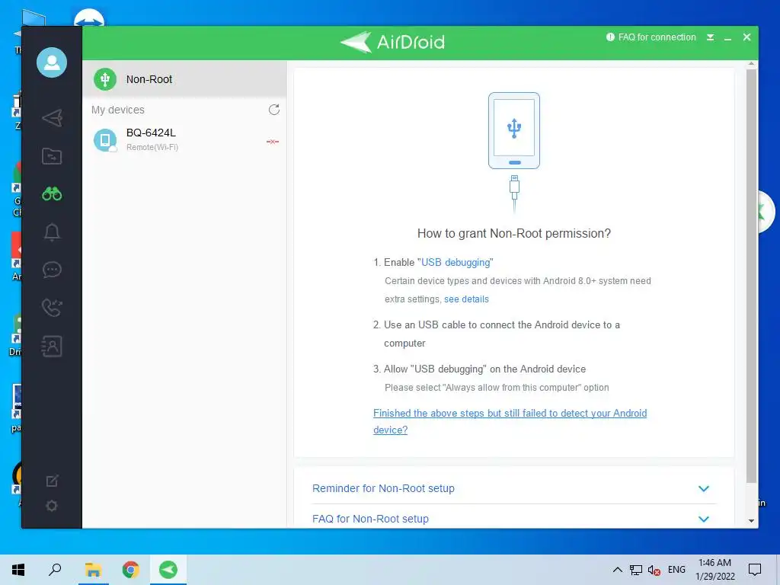This screenshot has height=585, width=780.
Task: Click the 'My devices' label
Action: click(118, 110)
